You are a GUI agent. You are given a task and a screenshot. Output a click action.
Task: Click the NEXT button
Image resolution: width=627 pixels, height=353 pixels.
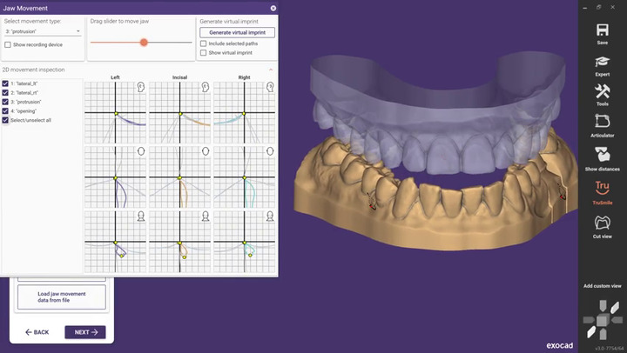coord(84,332)
